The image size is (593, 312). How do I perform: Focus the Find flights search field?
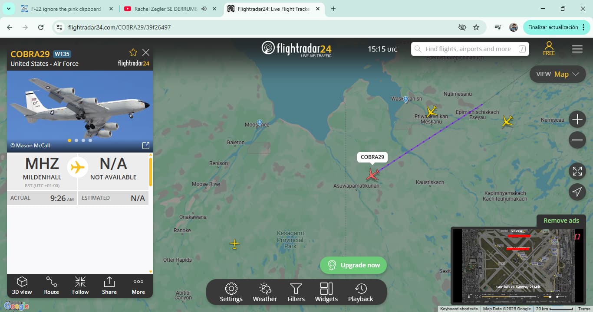click(470, 49)
